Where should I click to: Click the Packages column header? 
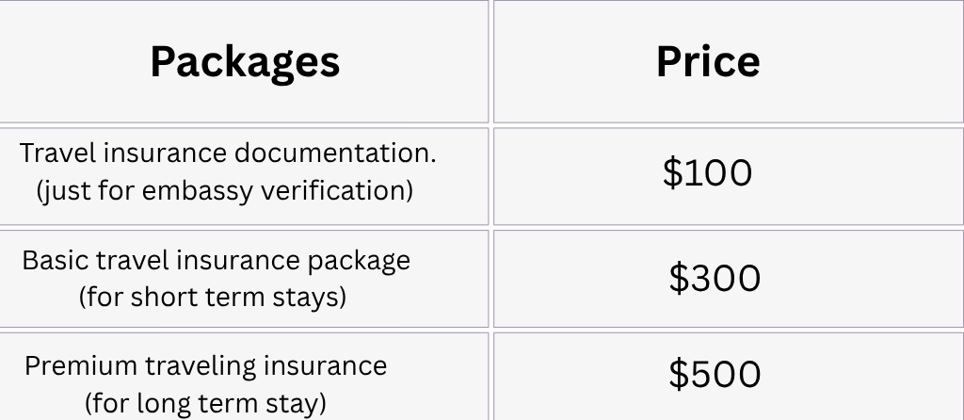tap(245, 62)
